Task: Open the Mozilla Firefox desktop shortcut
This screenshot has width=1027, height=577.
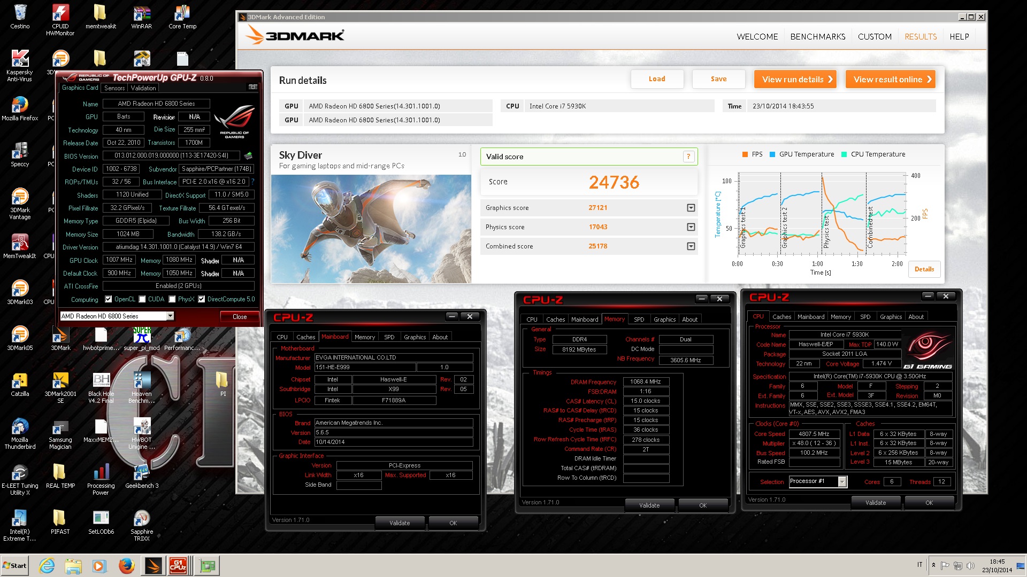Action: coord(20,108)
